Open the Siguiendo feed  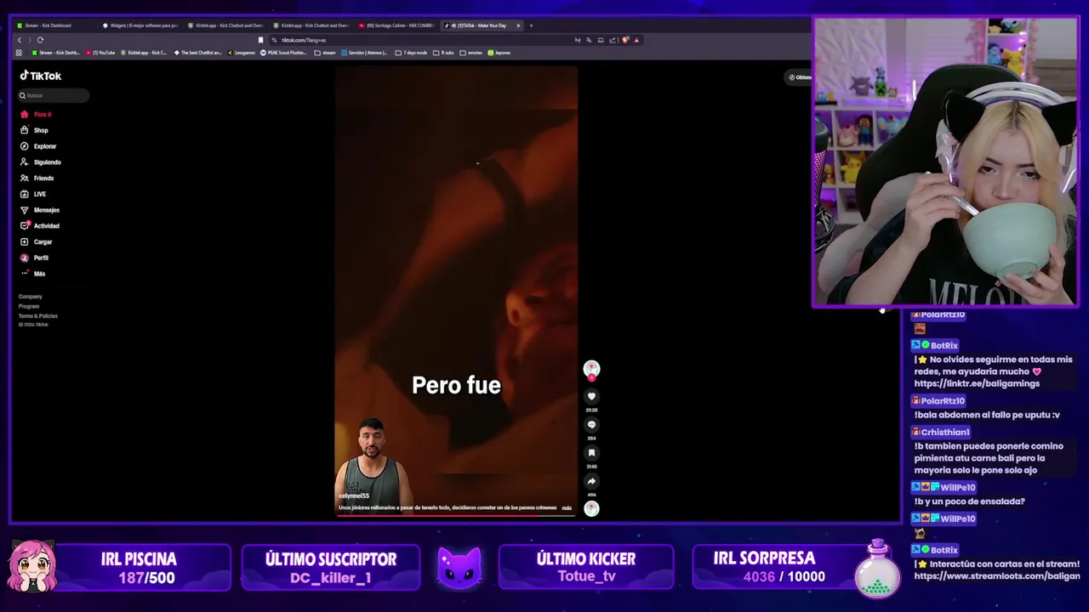41,162
